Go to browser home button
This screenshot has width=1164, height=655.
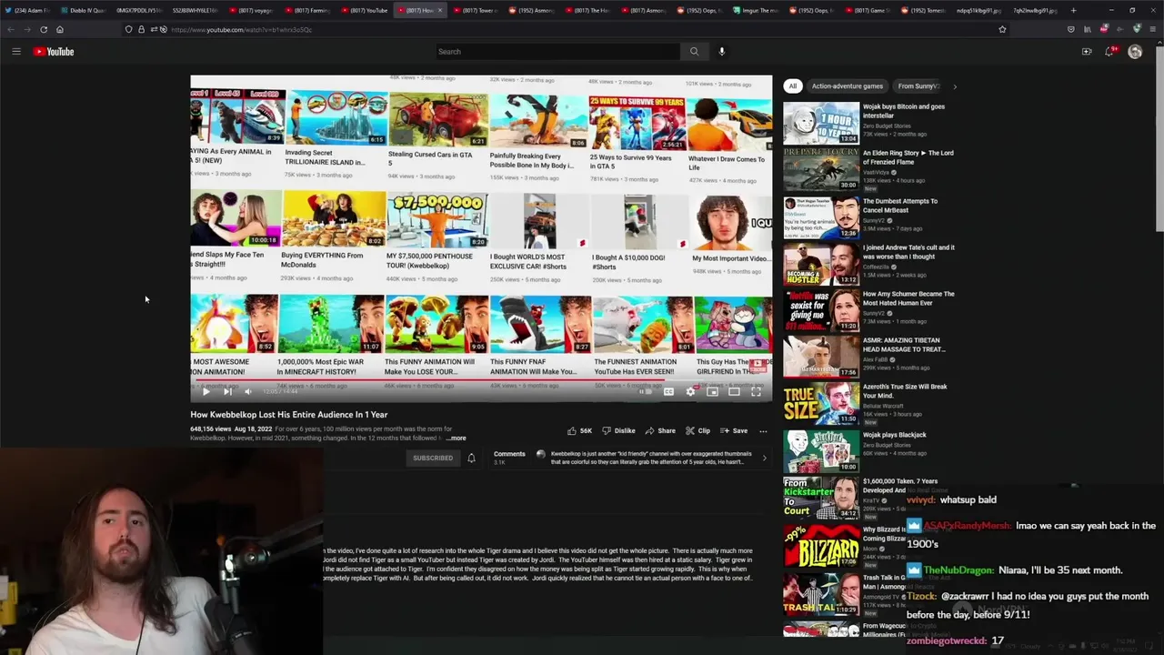point(60,29)
